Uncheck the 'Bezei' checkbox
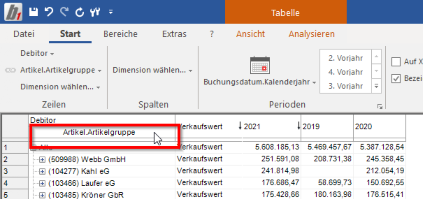 [x=396, y=78]
